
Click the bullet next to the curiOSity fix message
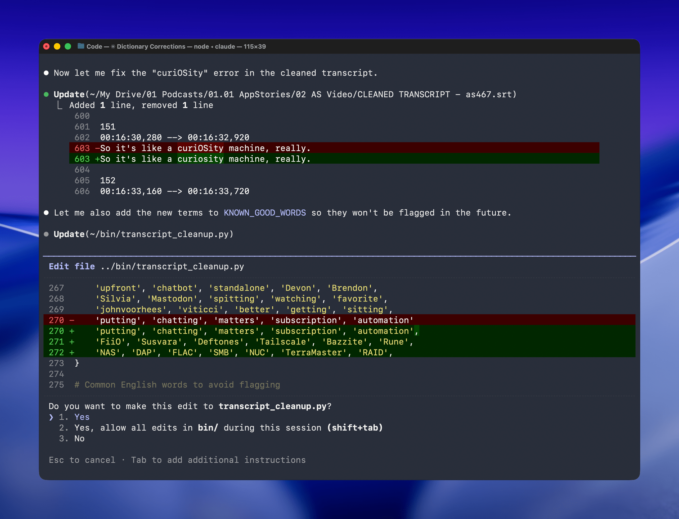point(47,73)
